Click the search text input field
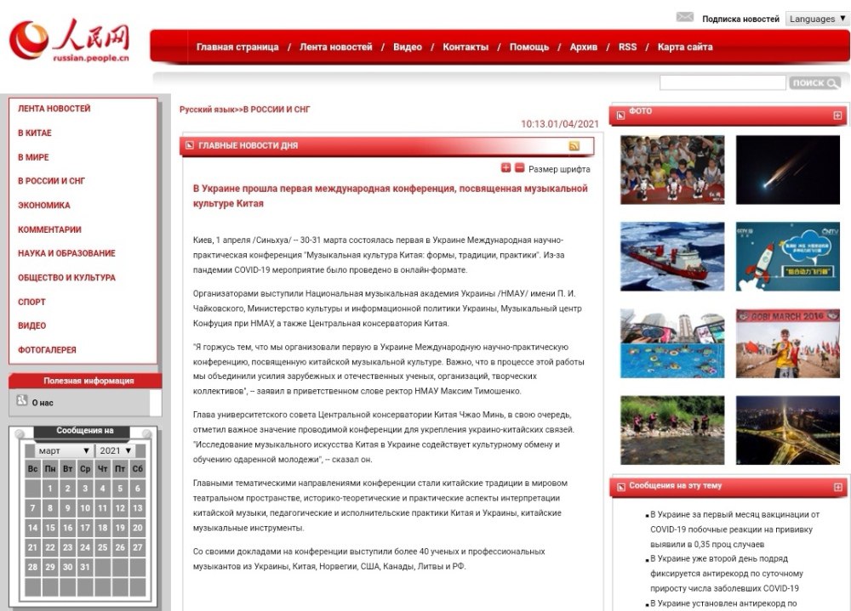 (x=722, y=82)
